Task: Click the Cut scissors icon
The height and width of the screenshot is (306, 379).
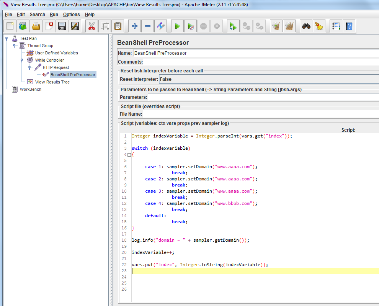Action: tap(91, 26)
